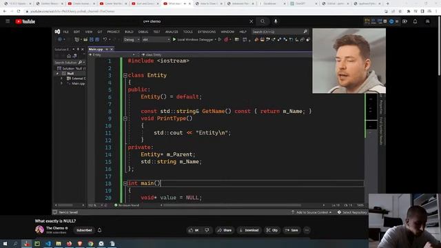Open the more actions ellipsis button
Image resolution: width=441 pixels, height=248 pixels.
click(x=307, y=230)
